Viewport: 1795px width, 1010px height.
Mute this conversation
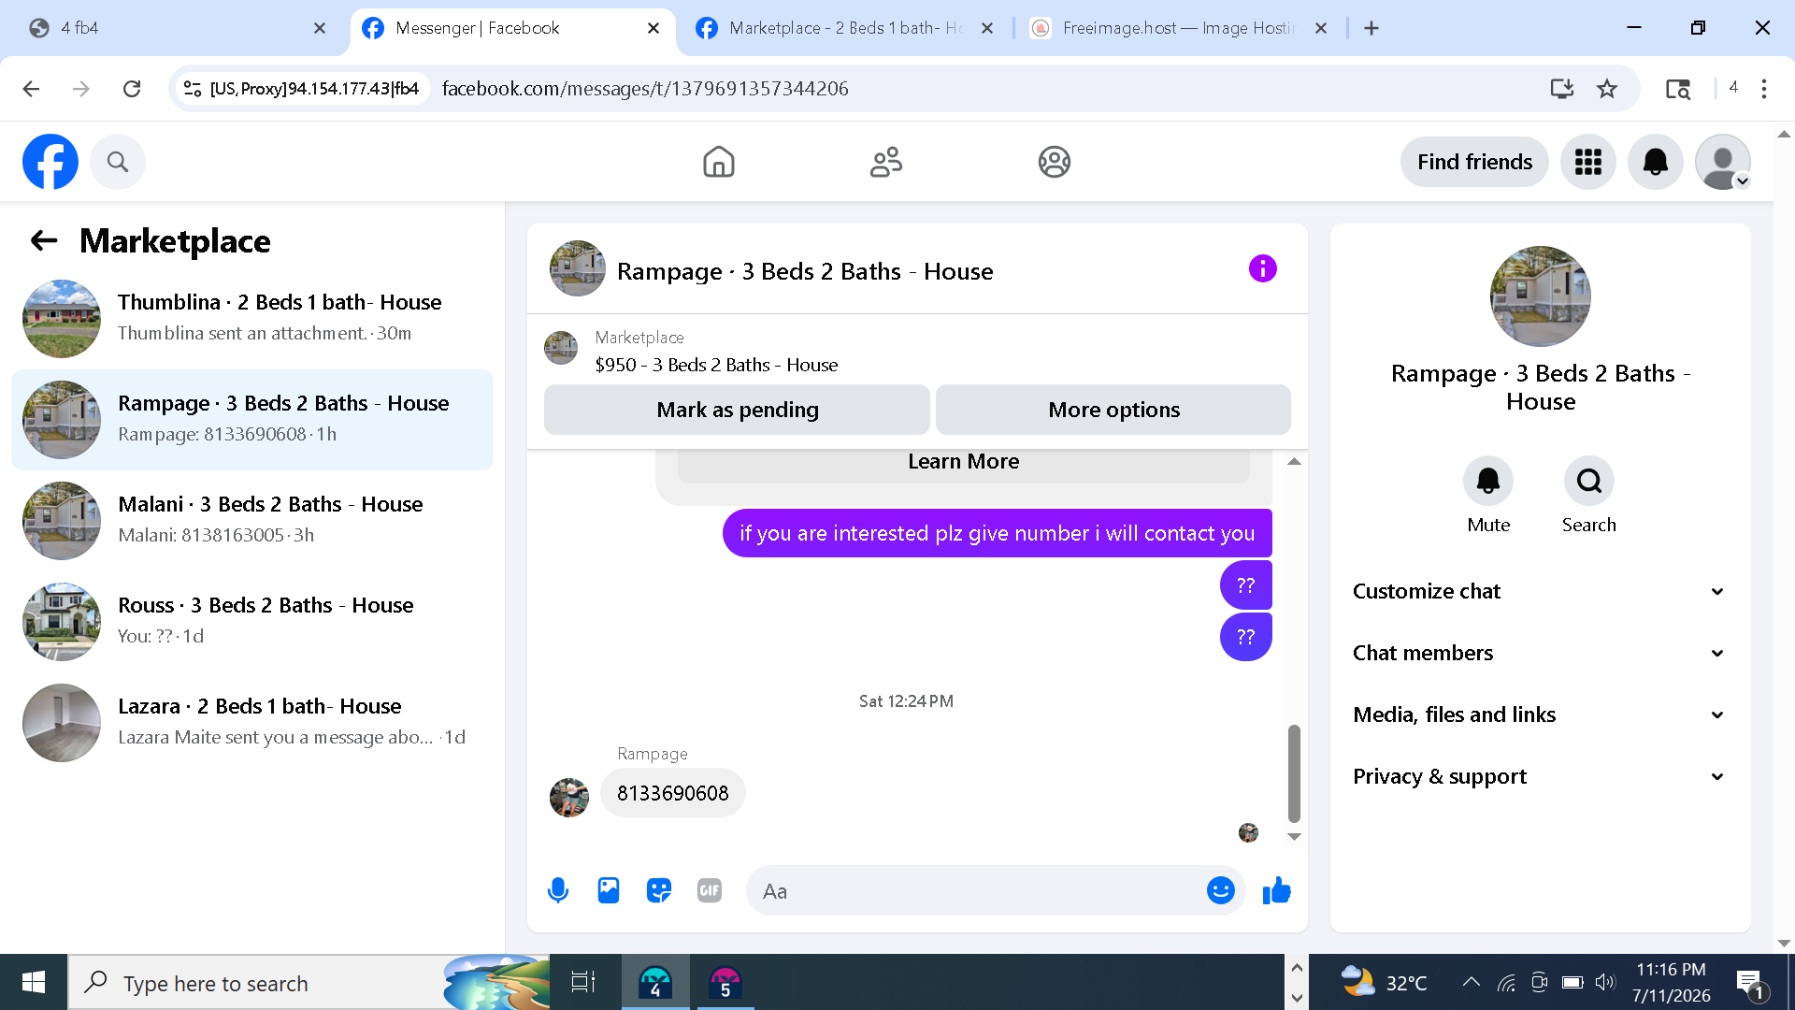pos(1488,481)
